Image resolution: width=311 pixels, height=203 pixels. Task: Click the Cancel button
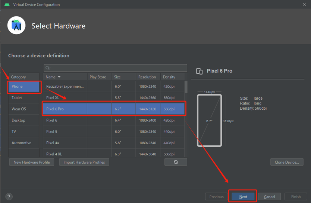pyautogui.click(x=269, y=197)
